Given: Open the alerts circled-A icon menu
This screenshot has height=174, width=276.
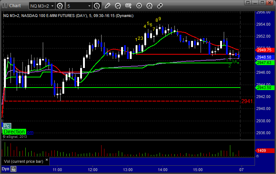Looking at the screenshot, I should [149, 6].
